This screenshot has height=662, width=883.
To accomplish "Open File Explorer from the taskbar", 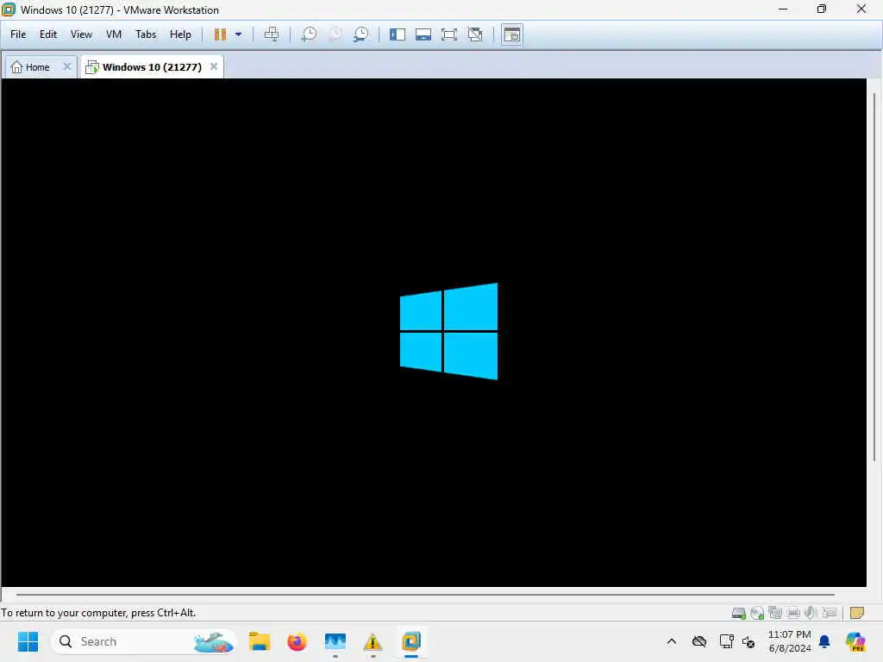I will point(260,641).
